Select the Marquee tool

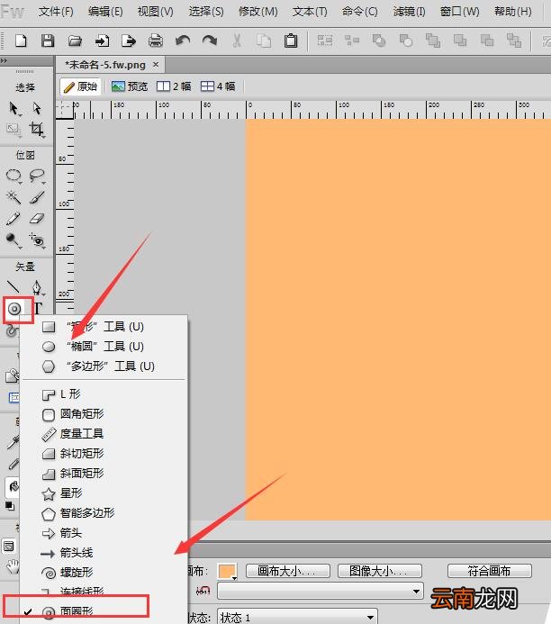tap(14, 176)
